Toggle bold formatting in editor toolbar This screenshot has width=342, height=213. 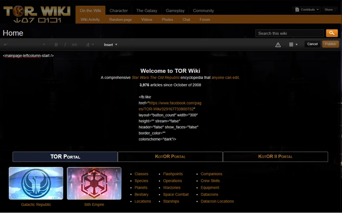click(56, 44)
